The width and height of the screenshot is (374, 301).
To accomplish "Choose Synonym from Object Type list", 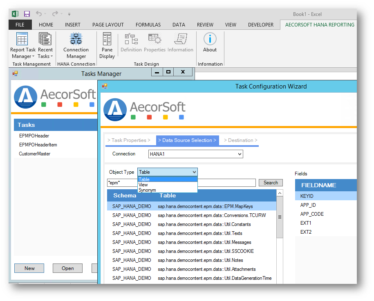I will coord(168,190).
